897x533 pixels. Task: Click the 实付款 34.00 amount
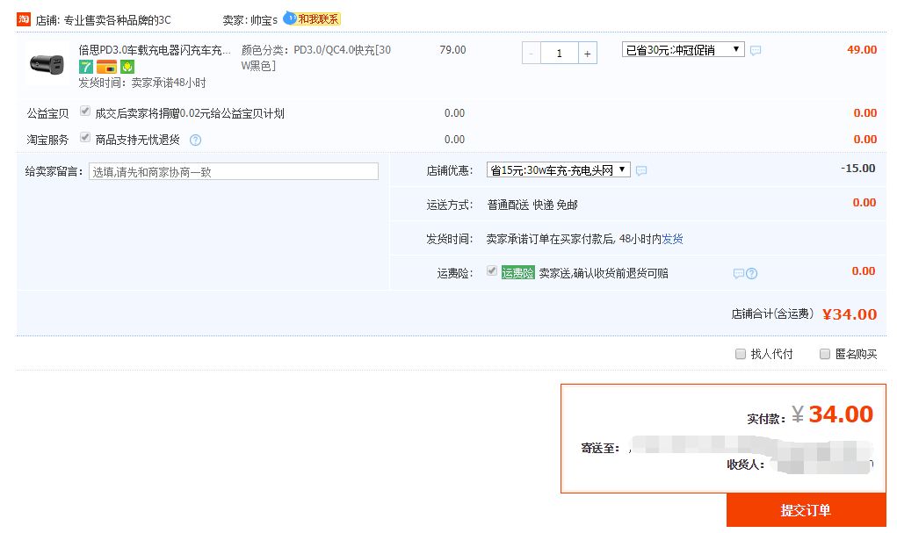point(841,414)
